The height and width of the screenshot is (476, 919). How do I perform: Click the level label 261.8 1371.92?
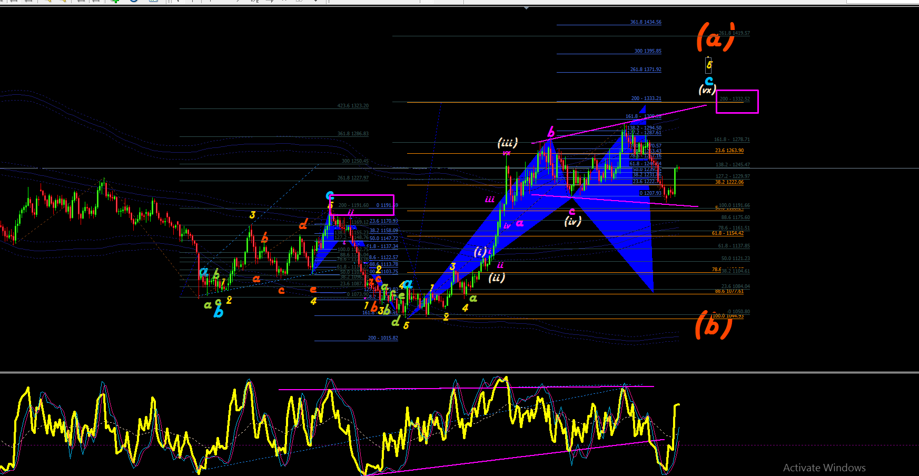tap(646, 70)
